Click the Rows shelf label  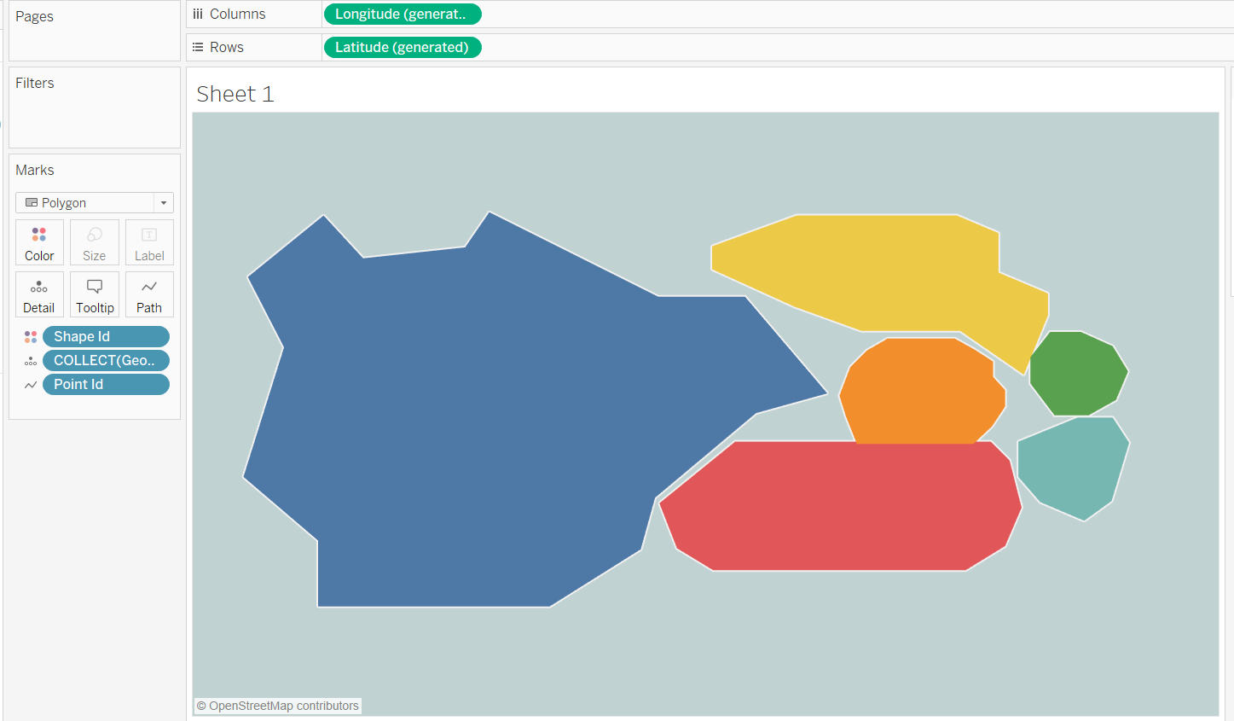pos(226,47)
